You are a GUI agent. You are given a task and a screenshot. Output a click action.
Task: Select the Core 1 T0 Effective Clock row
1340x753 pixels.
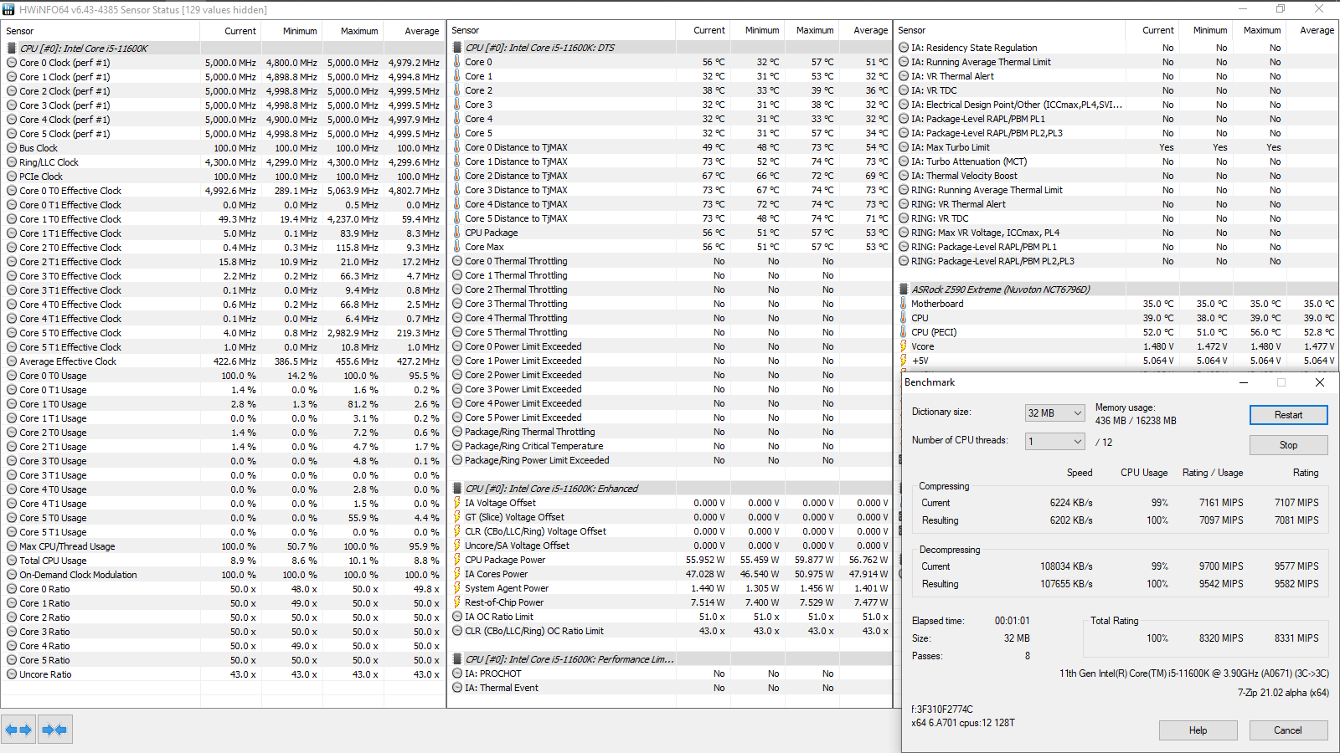point(224,219)
